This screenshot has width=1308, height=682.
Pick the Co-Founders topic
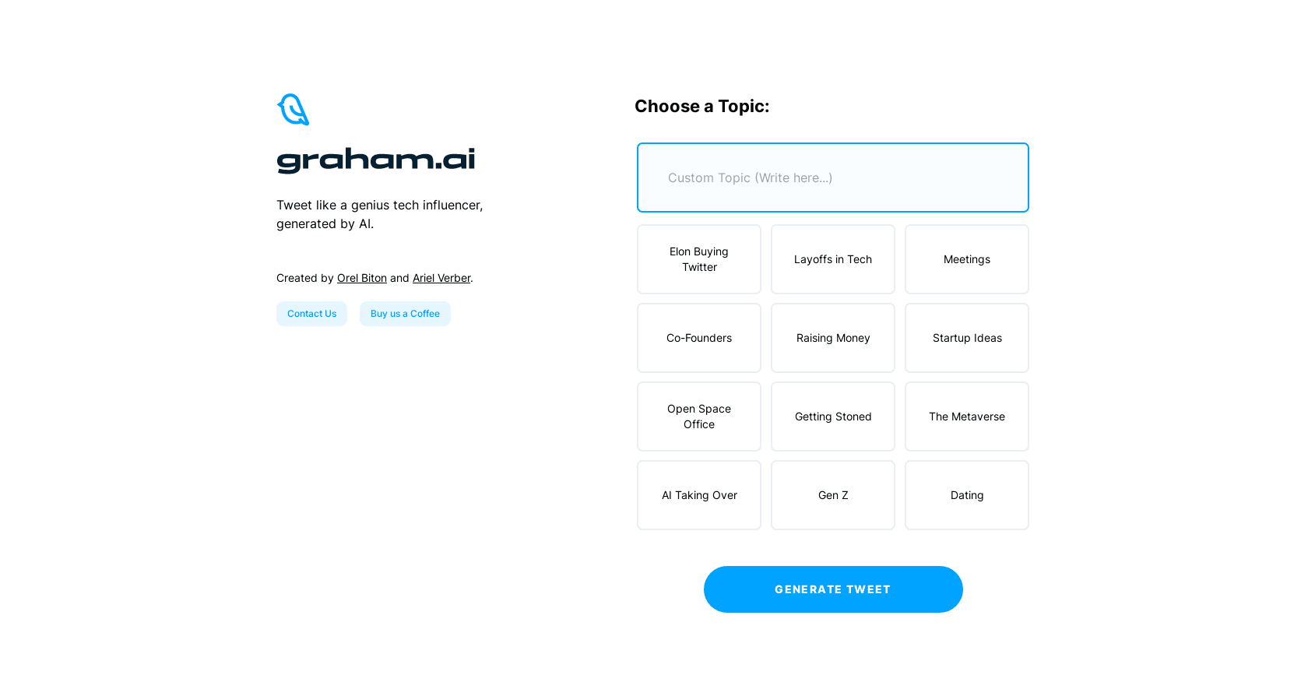point(699,338)
